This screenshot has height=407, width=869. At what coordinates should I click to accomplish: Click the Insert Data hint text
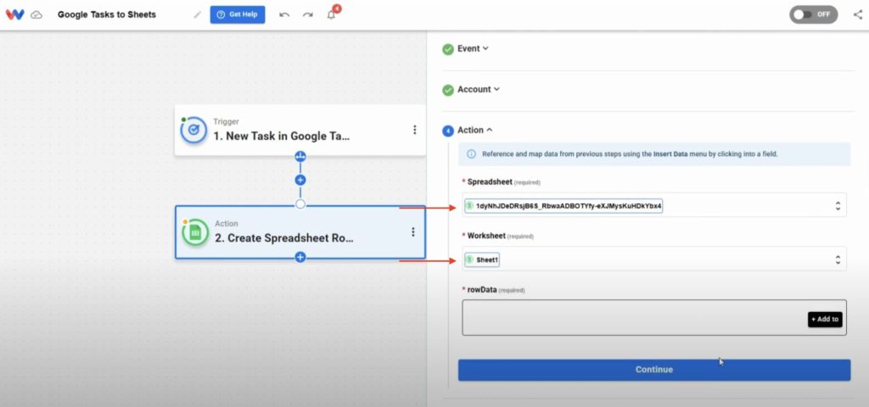670,154
